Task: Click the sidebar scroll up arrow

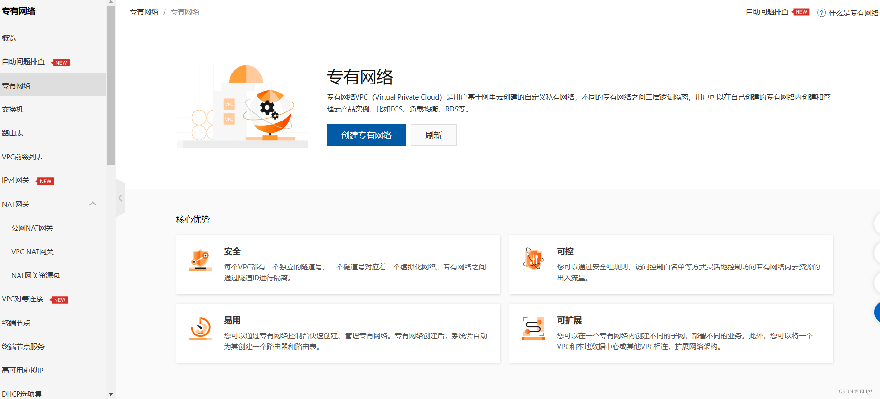Action: tap(110, 3)
